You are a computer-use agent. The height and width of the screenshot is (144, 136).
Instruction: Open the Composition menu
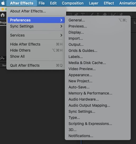tap(73, 3)
